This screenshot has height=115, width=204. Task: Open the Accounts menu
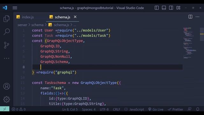6,86
